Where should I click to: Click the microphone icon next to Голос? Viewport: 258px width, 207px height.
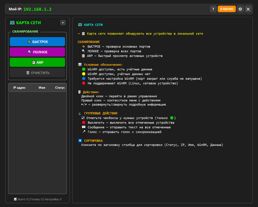pos(83,132)
